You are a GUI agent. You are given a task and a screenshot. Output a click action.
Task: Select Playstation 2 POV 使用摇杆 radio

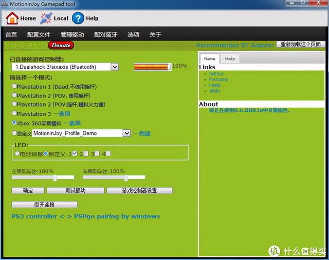[14, 95]
